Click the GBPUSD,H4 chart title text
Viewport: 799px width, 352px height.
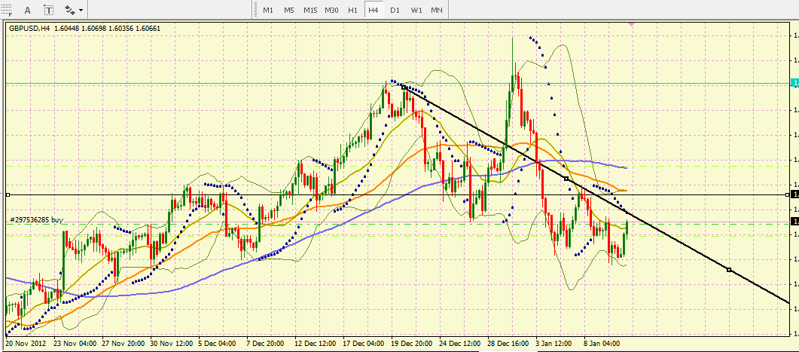29,29
